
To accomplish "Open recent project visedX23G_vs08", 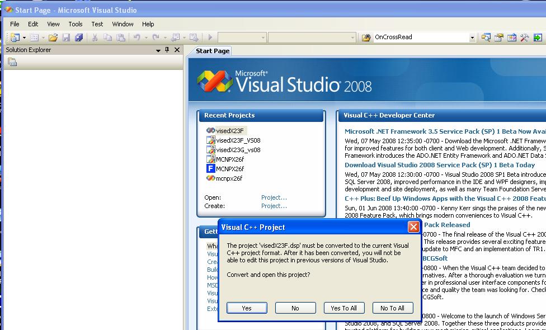I will (238, 150).
